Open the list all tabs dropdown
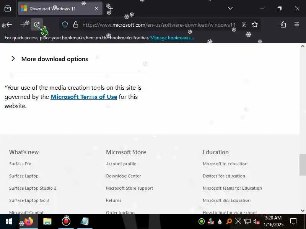This screenshot has width=306, height=229. (230, 8)
